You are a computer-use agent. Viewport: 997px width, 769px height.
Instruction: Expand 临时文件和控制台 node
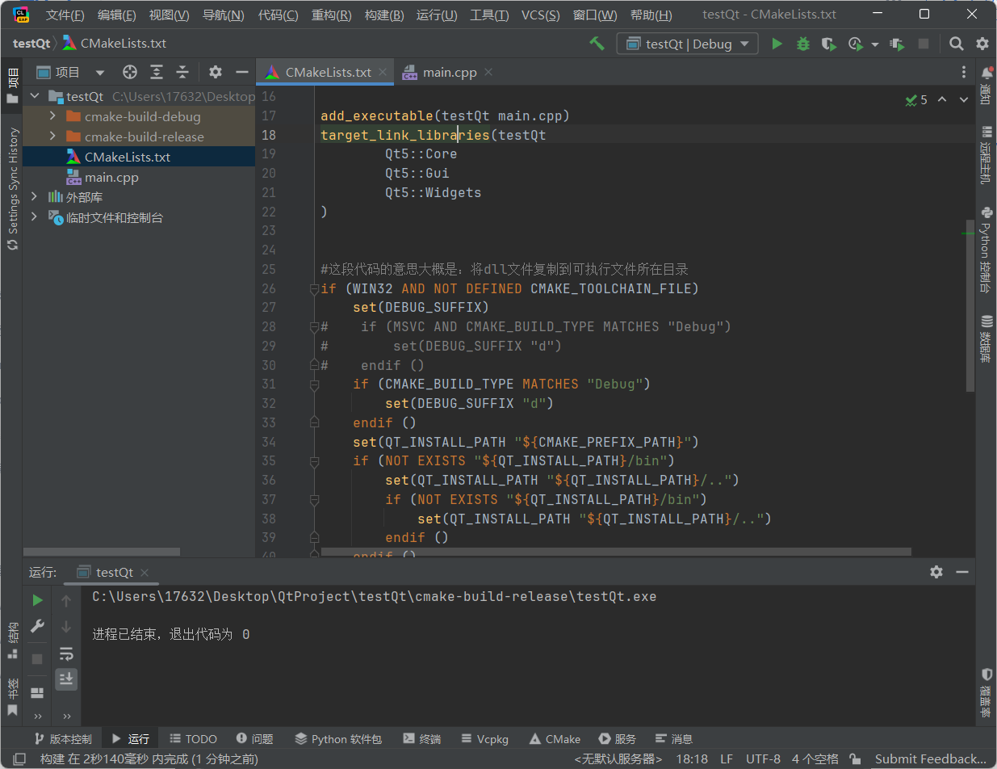click(x=34, y=217)
